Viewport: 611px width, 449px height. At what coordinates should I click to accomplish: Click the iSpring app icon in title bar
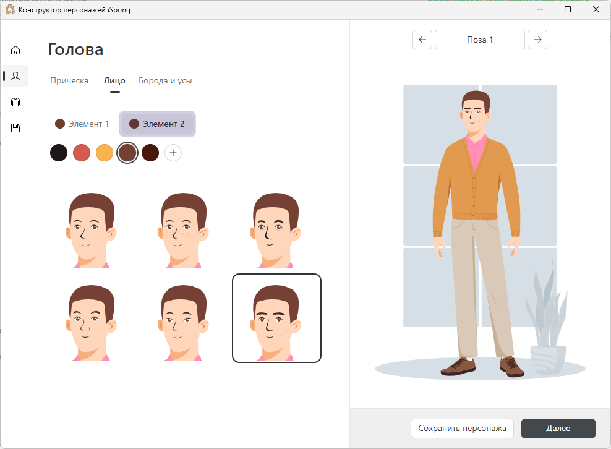pos(10,10)
